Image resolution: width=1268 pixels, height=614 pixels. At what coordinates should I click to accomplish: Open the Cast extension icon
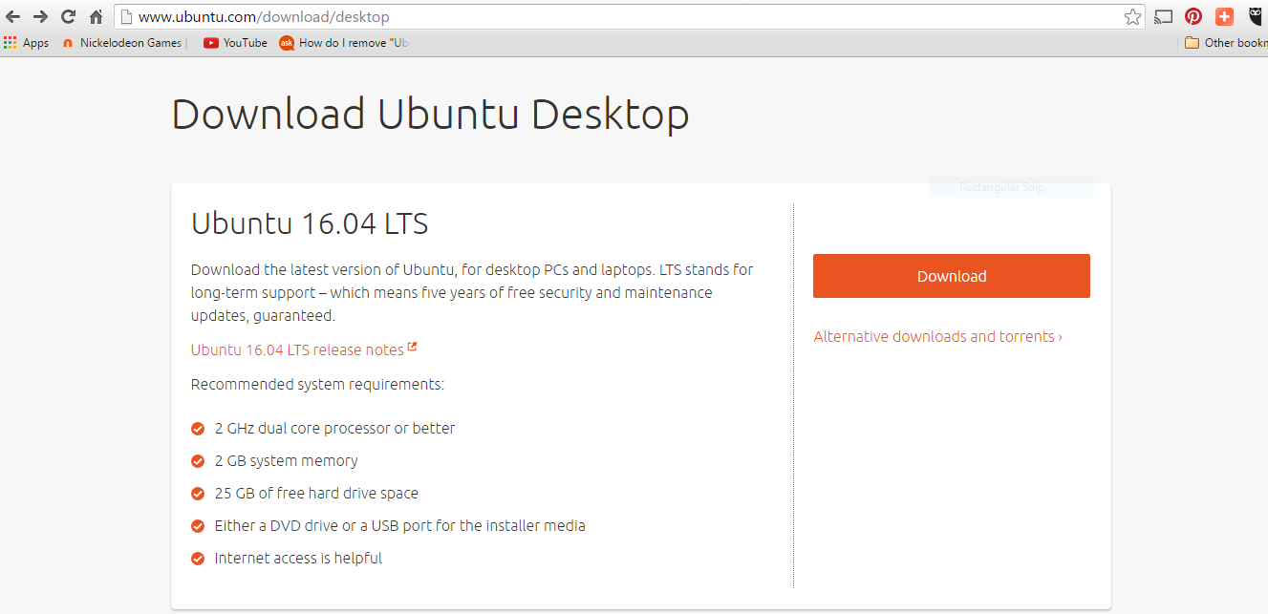1163,16
